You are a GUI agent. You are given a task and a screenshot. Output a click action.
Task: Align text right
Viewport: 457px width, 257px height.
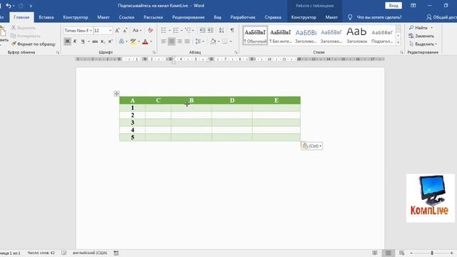(179, 41)
